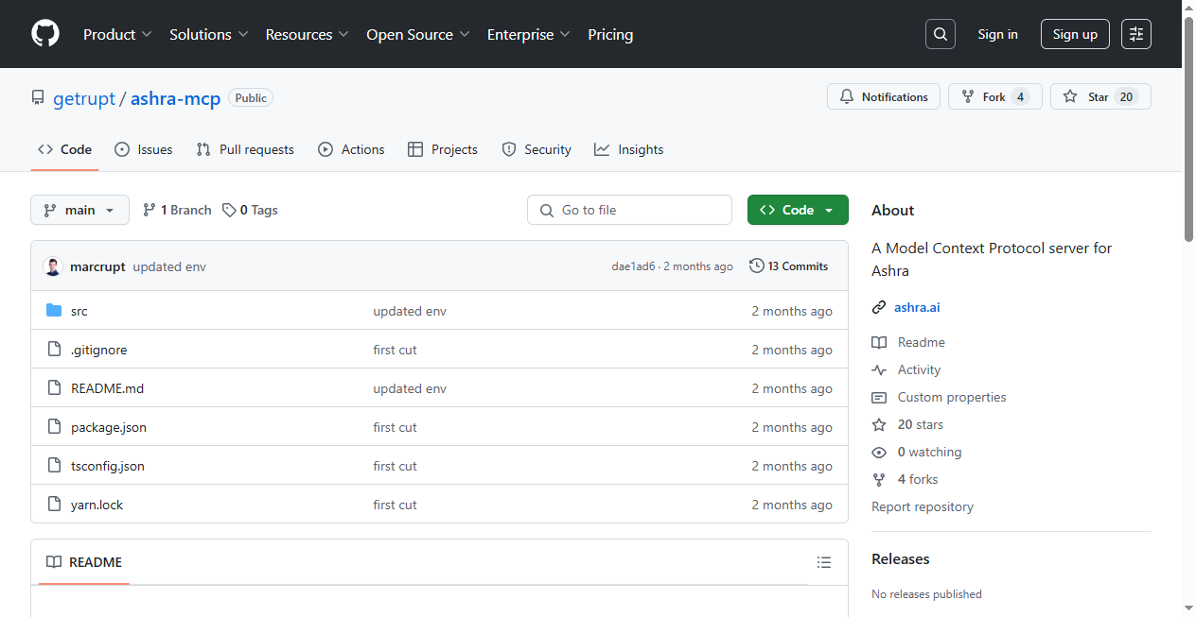Expand the Enterprise dropdown
This screenshot has width=1196, height=617.
[x=529, y=34]
